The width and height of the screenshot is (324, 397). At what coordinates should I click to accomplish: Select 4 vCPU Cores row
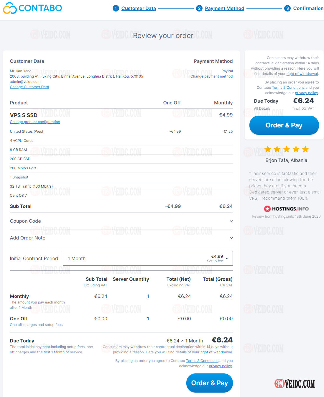(121, 141)
